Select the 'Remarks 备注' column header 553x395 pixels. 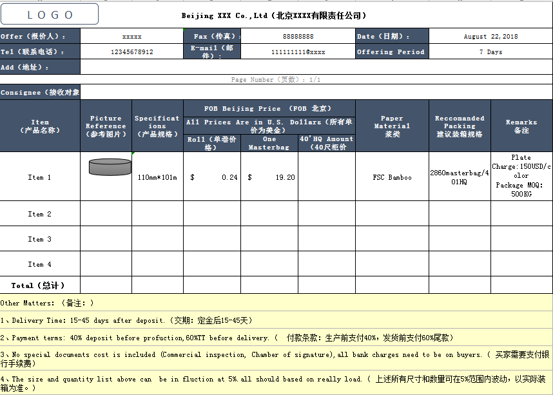tap(521, 126)
